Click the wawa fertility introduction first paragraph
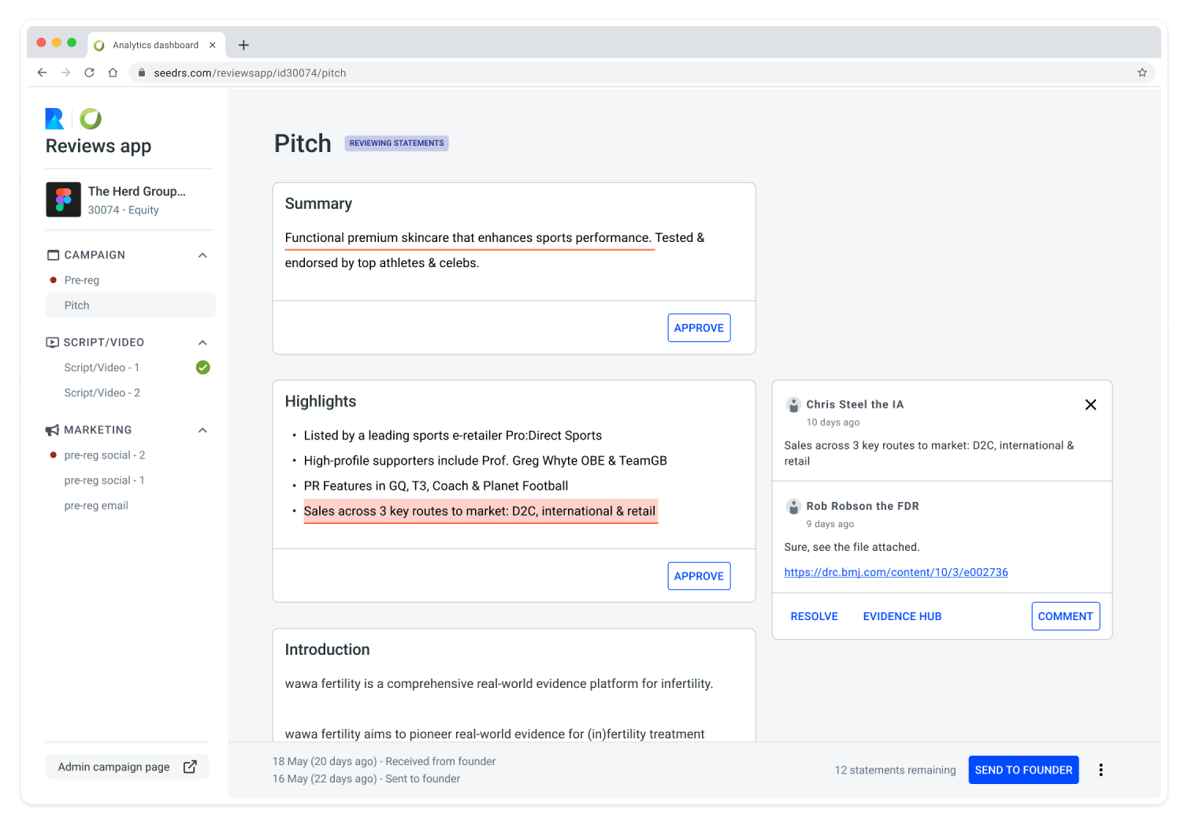The height and width of the screenshot is (825, 1188). [499, 683]
